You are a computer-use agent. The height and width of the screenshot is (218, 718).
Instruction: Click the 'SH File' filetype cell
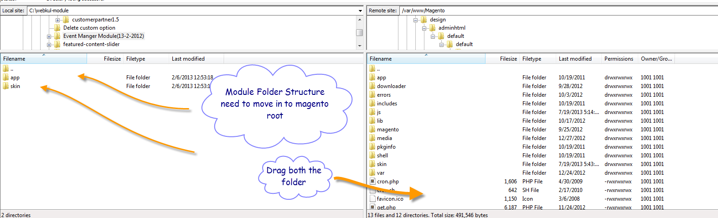click(531, 190)
